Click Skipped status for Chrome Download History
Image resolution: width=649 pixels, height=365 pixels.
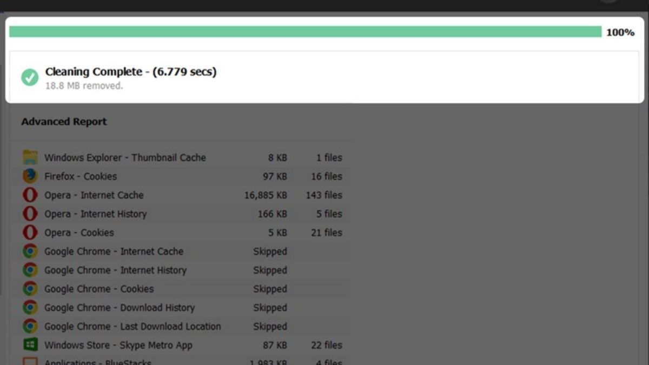[270, 308]
